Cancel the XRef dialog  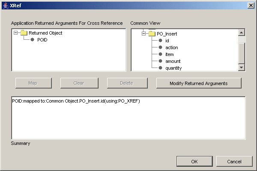click(x=234, y=161)
